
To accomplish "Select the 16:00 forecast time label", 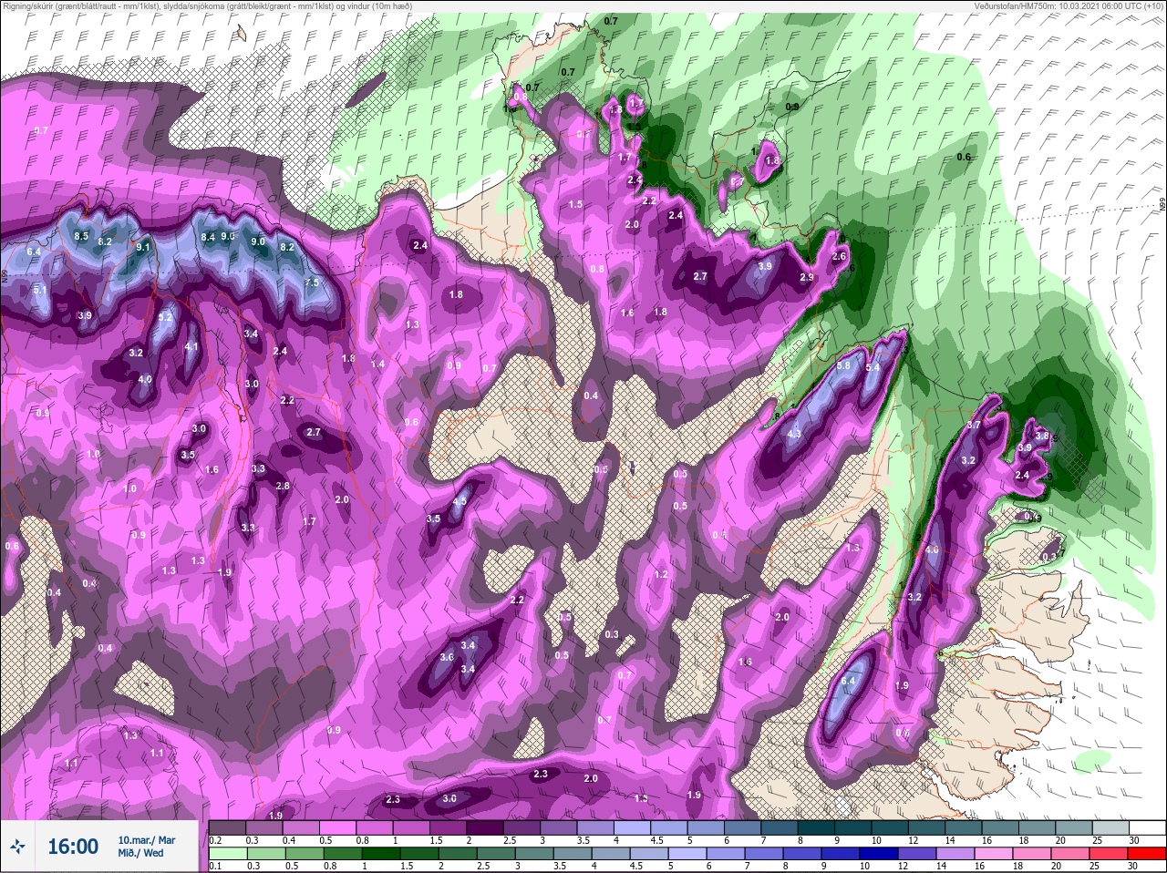I will pos(73,847).
